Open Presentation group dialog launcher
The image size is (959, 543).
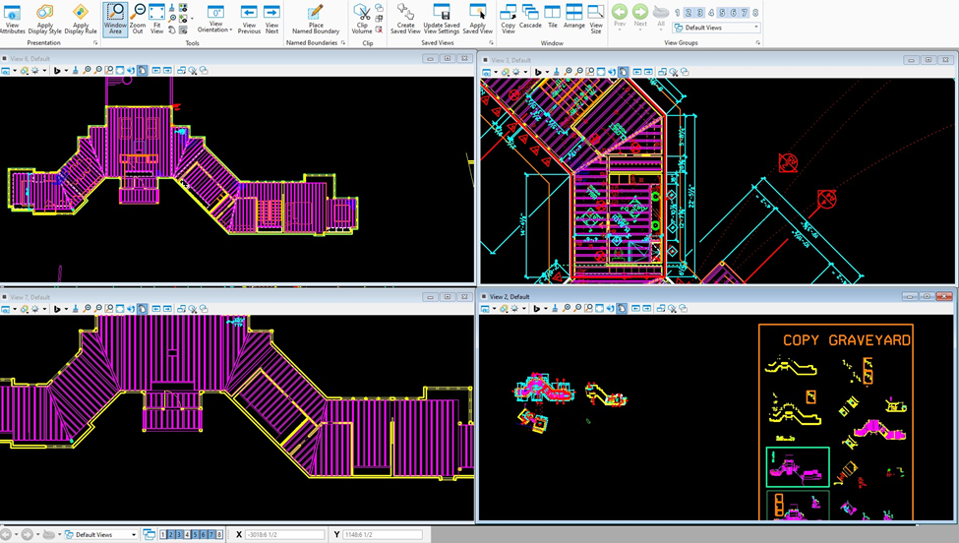[95, 43]
